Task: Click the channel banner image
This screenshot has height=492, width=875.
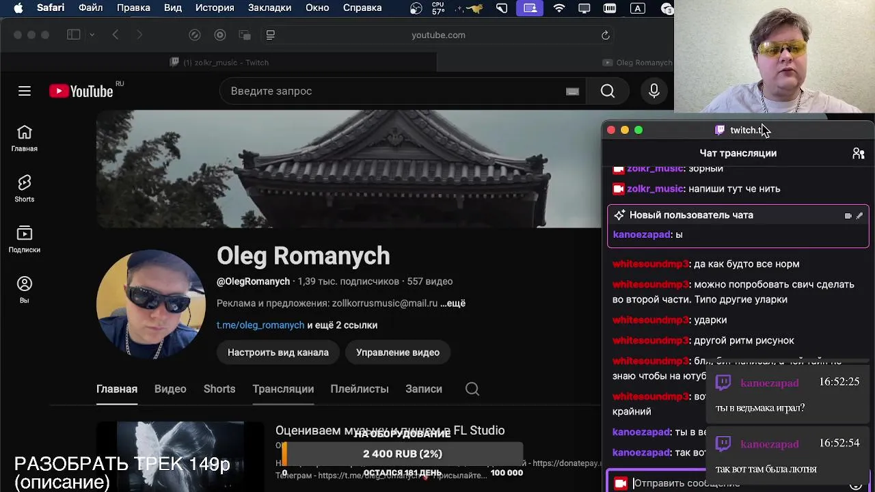Action: click(349, 169)
